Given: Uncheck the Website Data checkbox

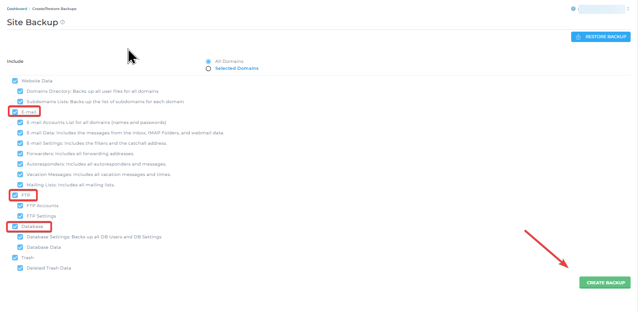Looking at the screenshot, I should point(15,81).
